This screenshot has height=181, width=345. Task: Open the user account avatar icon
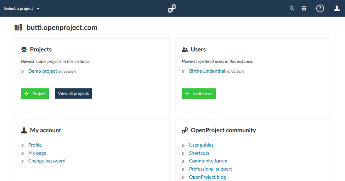tap(337, 8)
